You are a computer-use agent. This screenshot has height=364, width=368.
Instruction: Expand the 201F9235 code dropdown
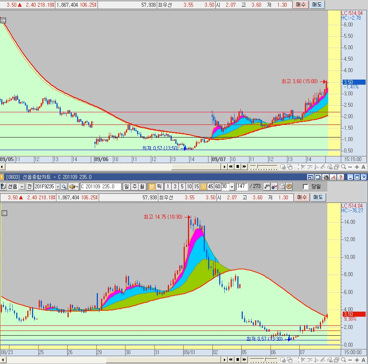pos(58,187)
